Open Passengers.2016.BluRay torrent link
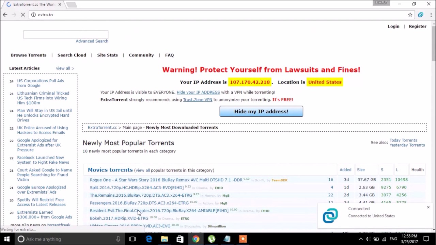 [139, 203]
